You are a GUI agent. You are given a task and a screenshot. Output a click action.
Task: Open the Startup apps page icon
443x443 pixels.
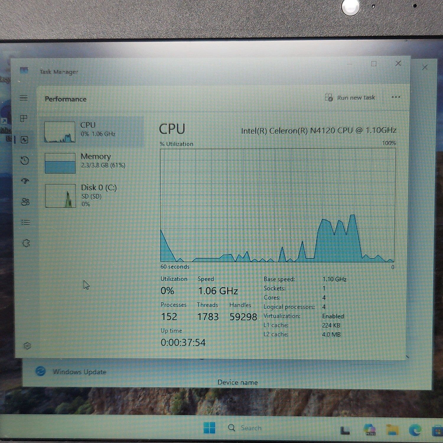pyautogui.click(x=25, y=181)
